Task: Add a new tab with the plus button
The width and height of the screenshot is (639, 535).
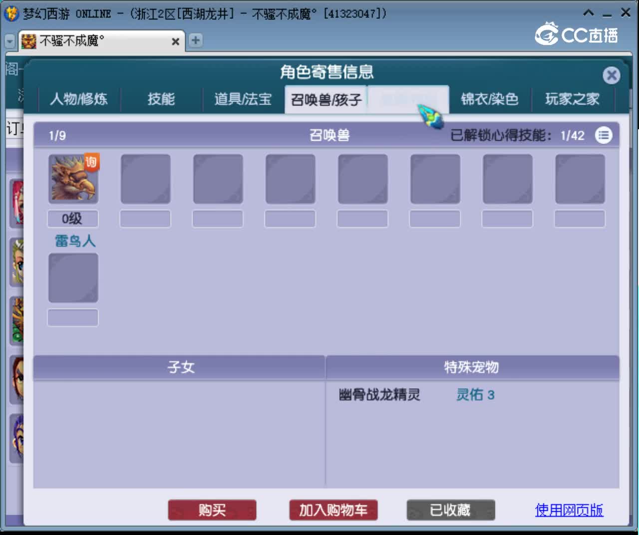Action: [196, 40]
